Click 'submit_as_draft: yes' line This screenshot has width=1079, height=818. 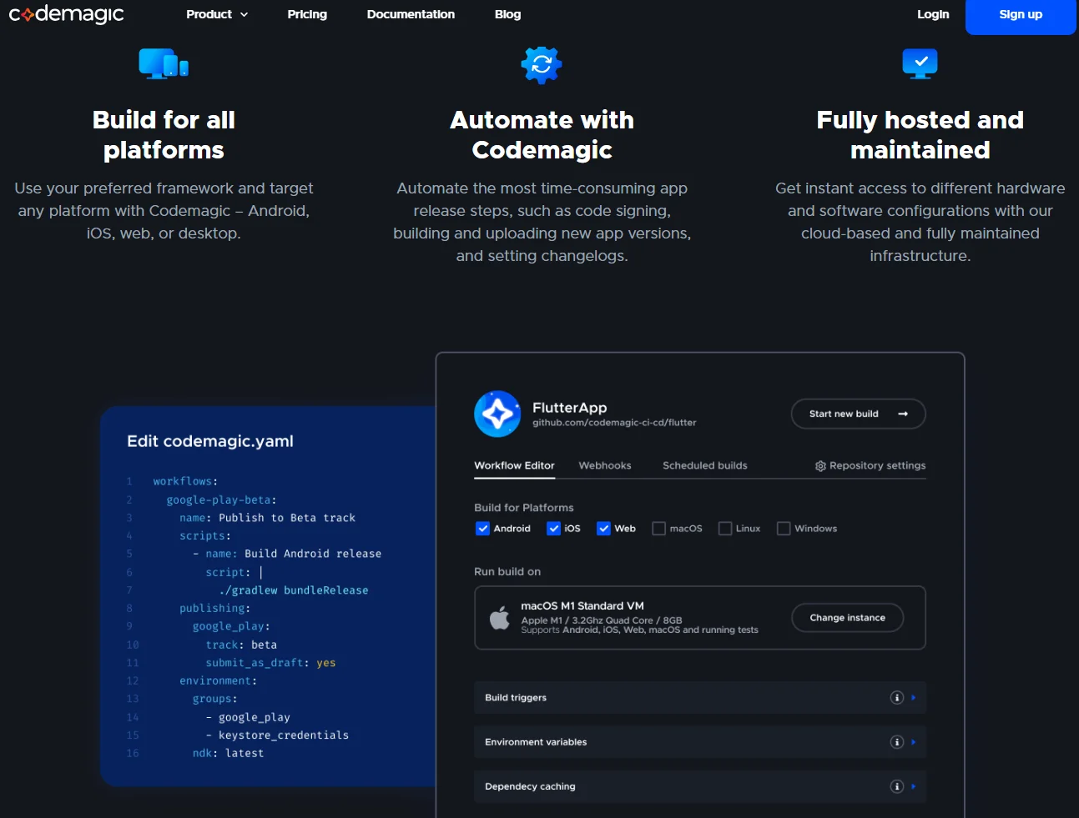(270, 663)
